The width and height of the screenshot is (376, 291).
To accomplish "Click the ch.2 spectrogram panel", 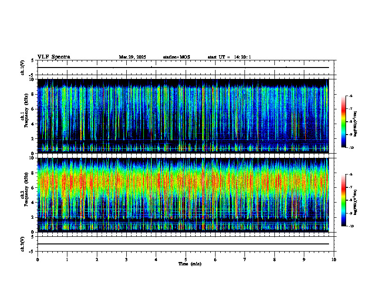I will [183, 195].
